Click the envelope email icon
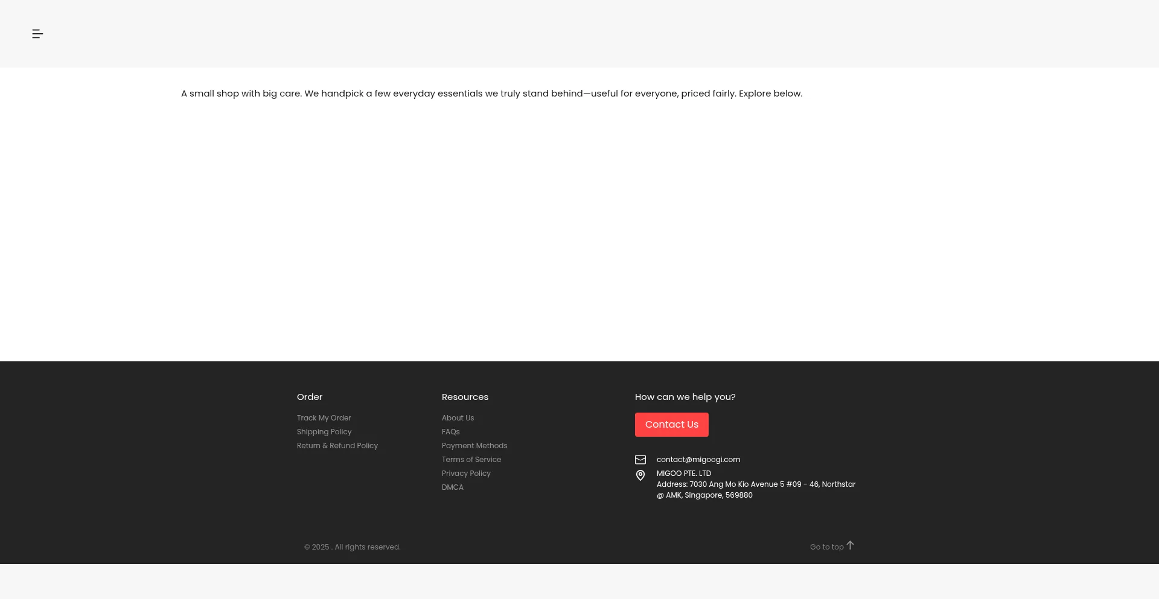This screenshot has width=1159, height=599. click(x=640, y=460)
